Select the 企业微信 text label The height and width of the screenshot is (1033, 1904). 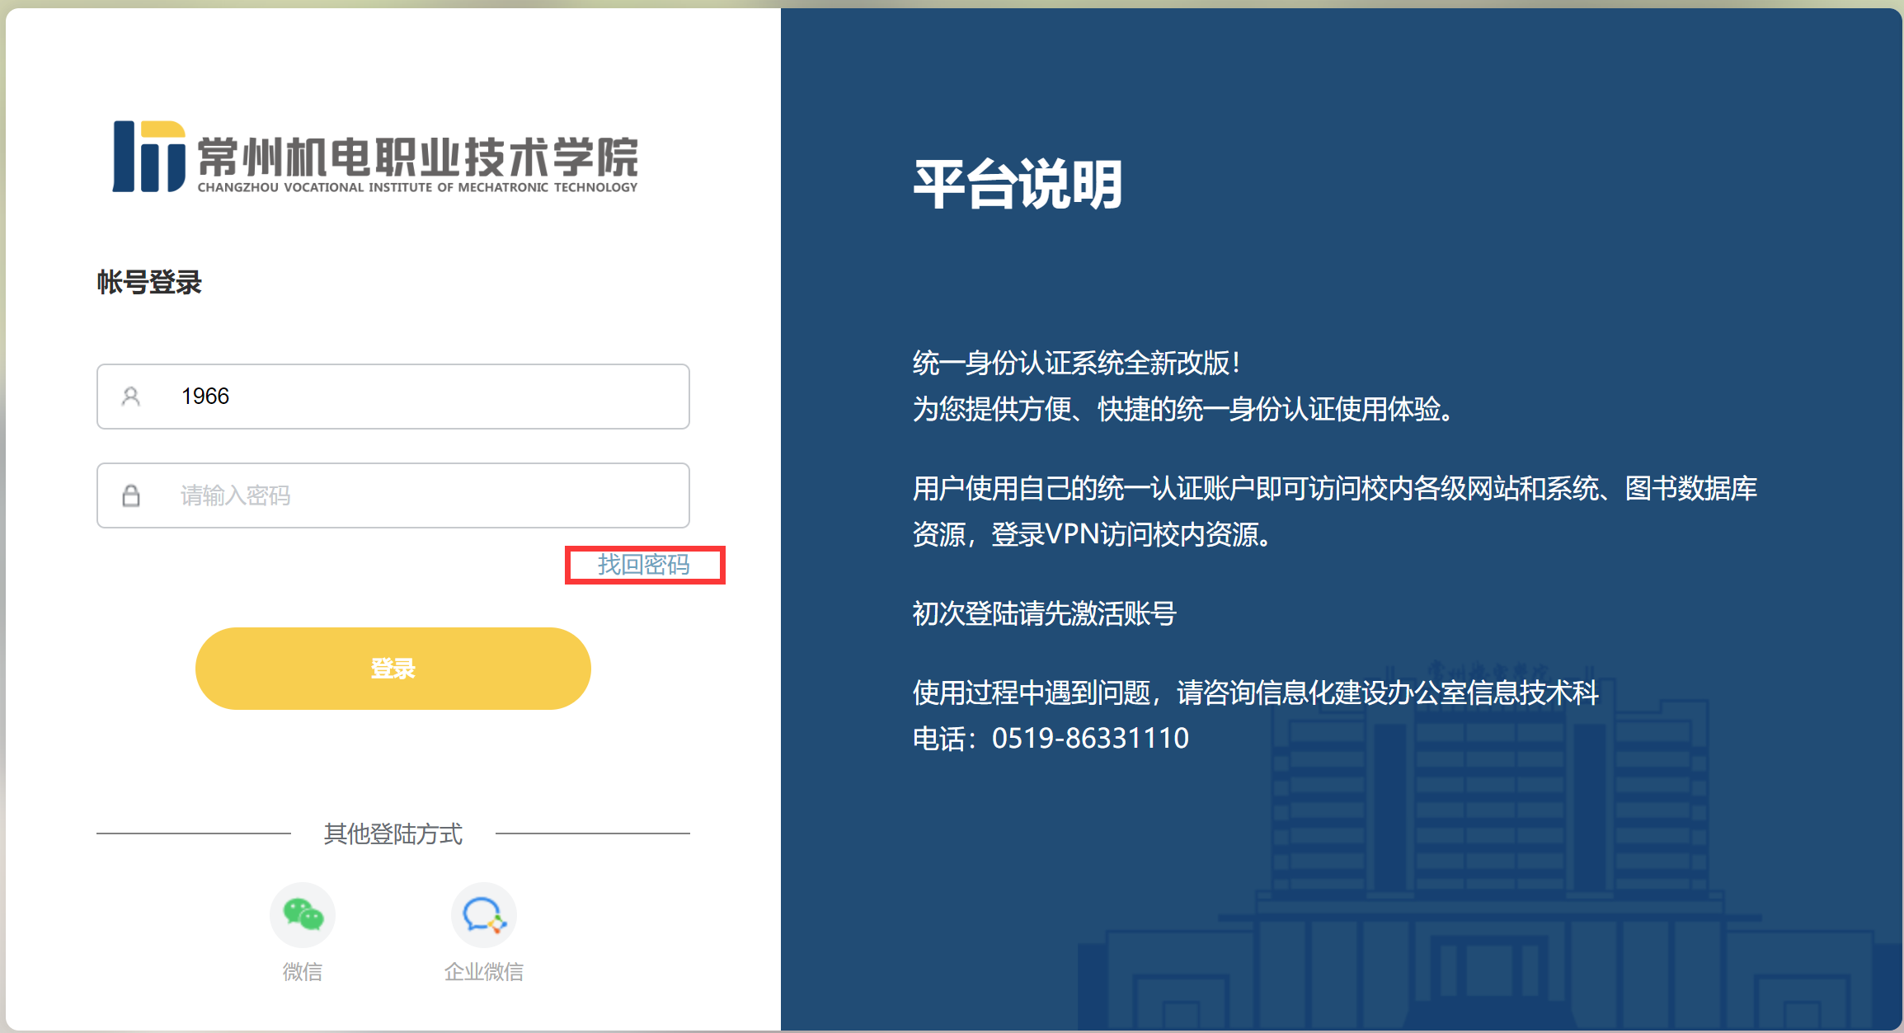click(483, 972)
